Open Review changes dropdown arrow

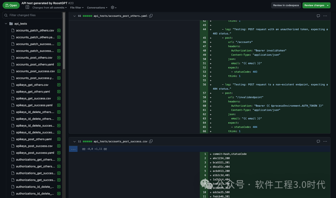[x=328, y=5]
